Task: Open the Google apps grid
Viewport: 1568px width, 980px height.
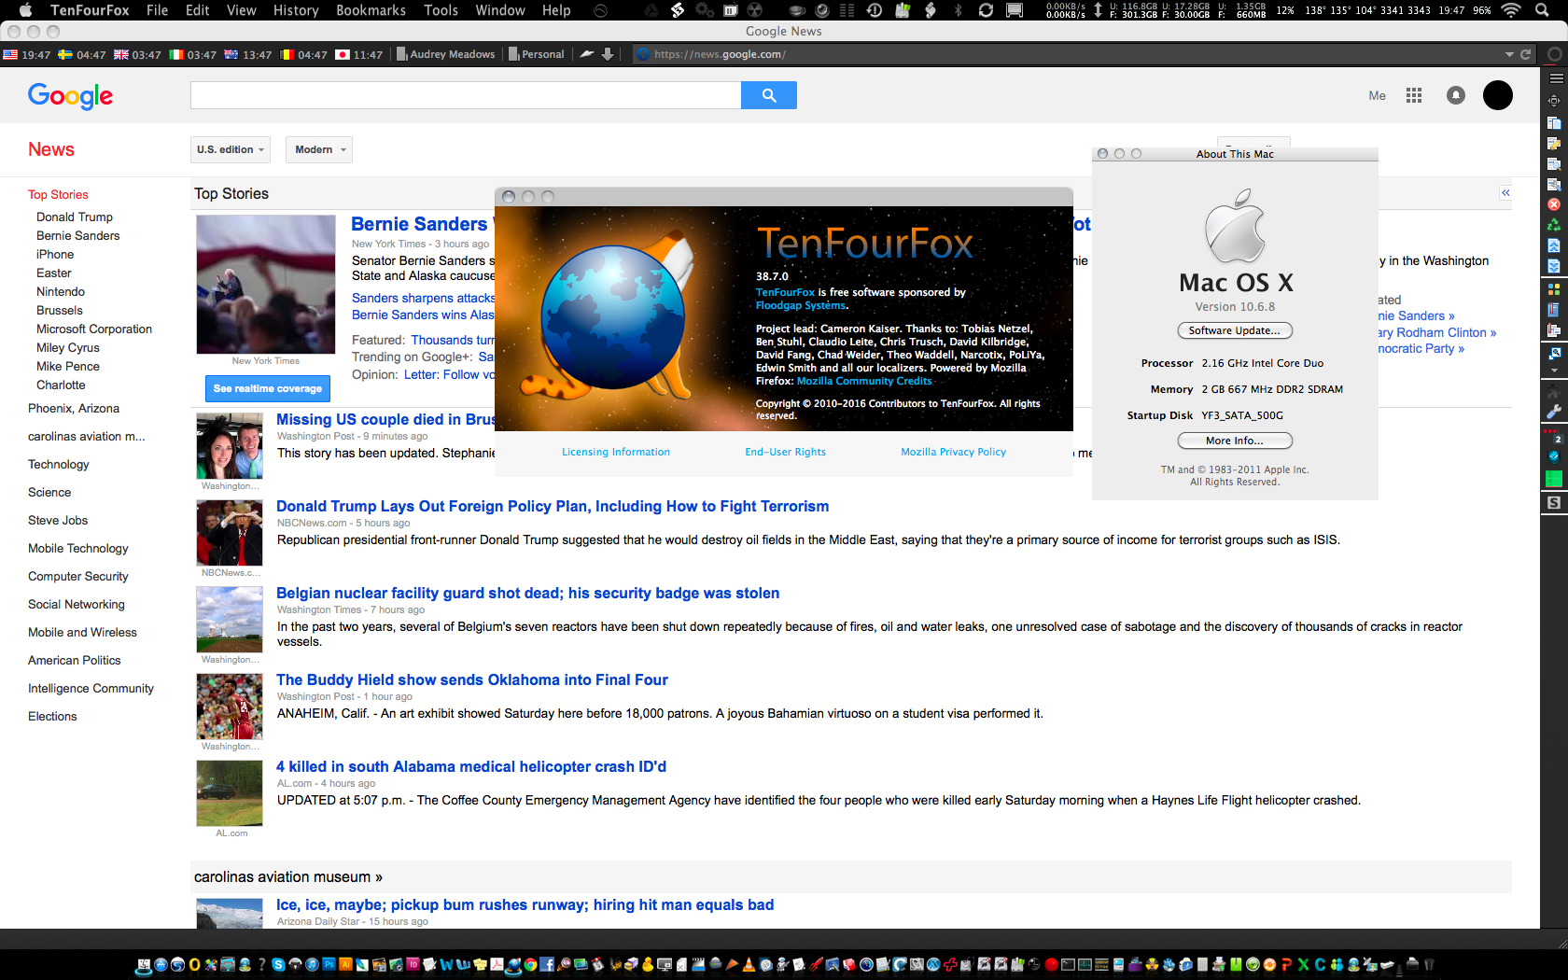Action: [1414, 95]
